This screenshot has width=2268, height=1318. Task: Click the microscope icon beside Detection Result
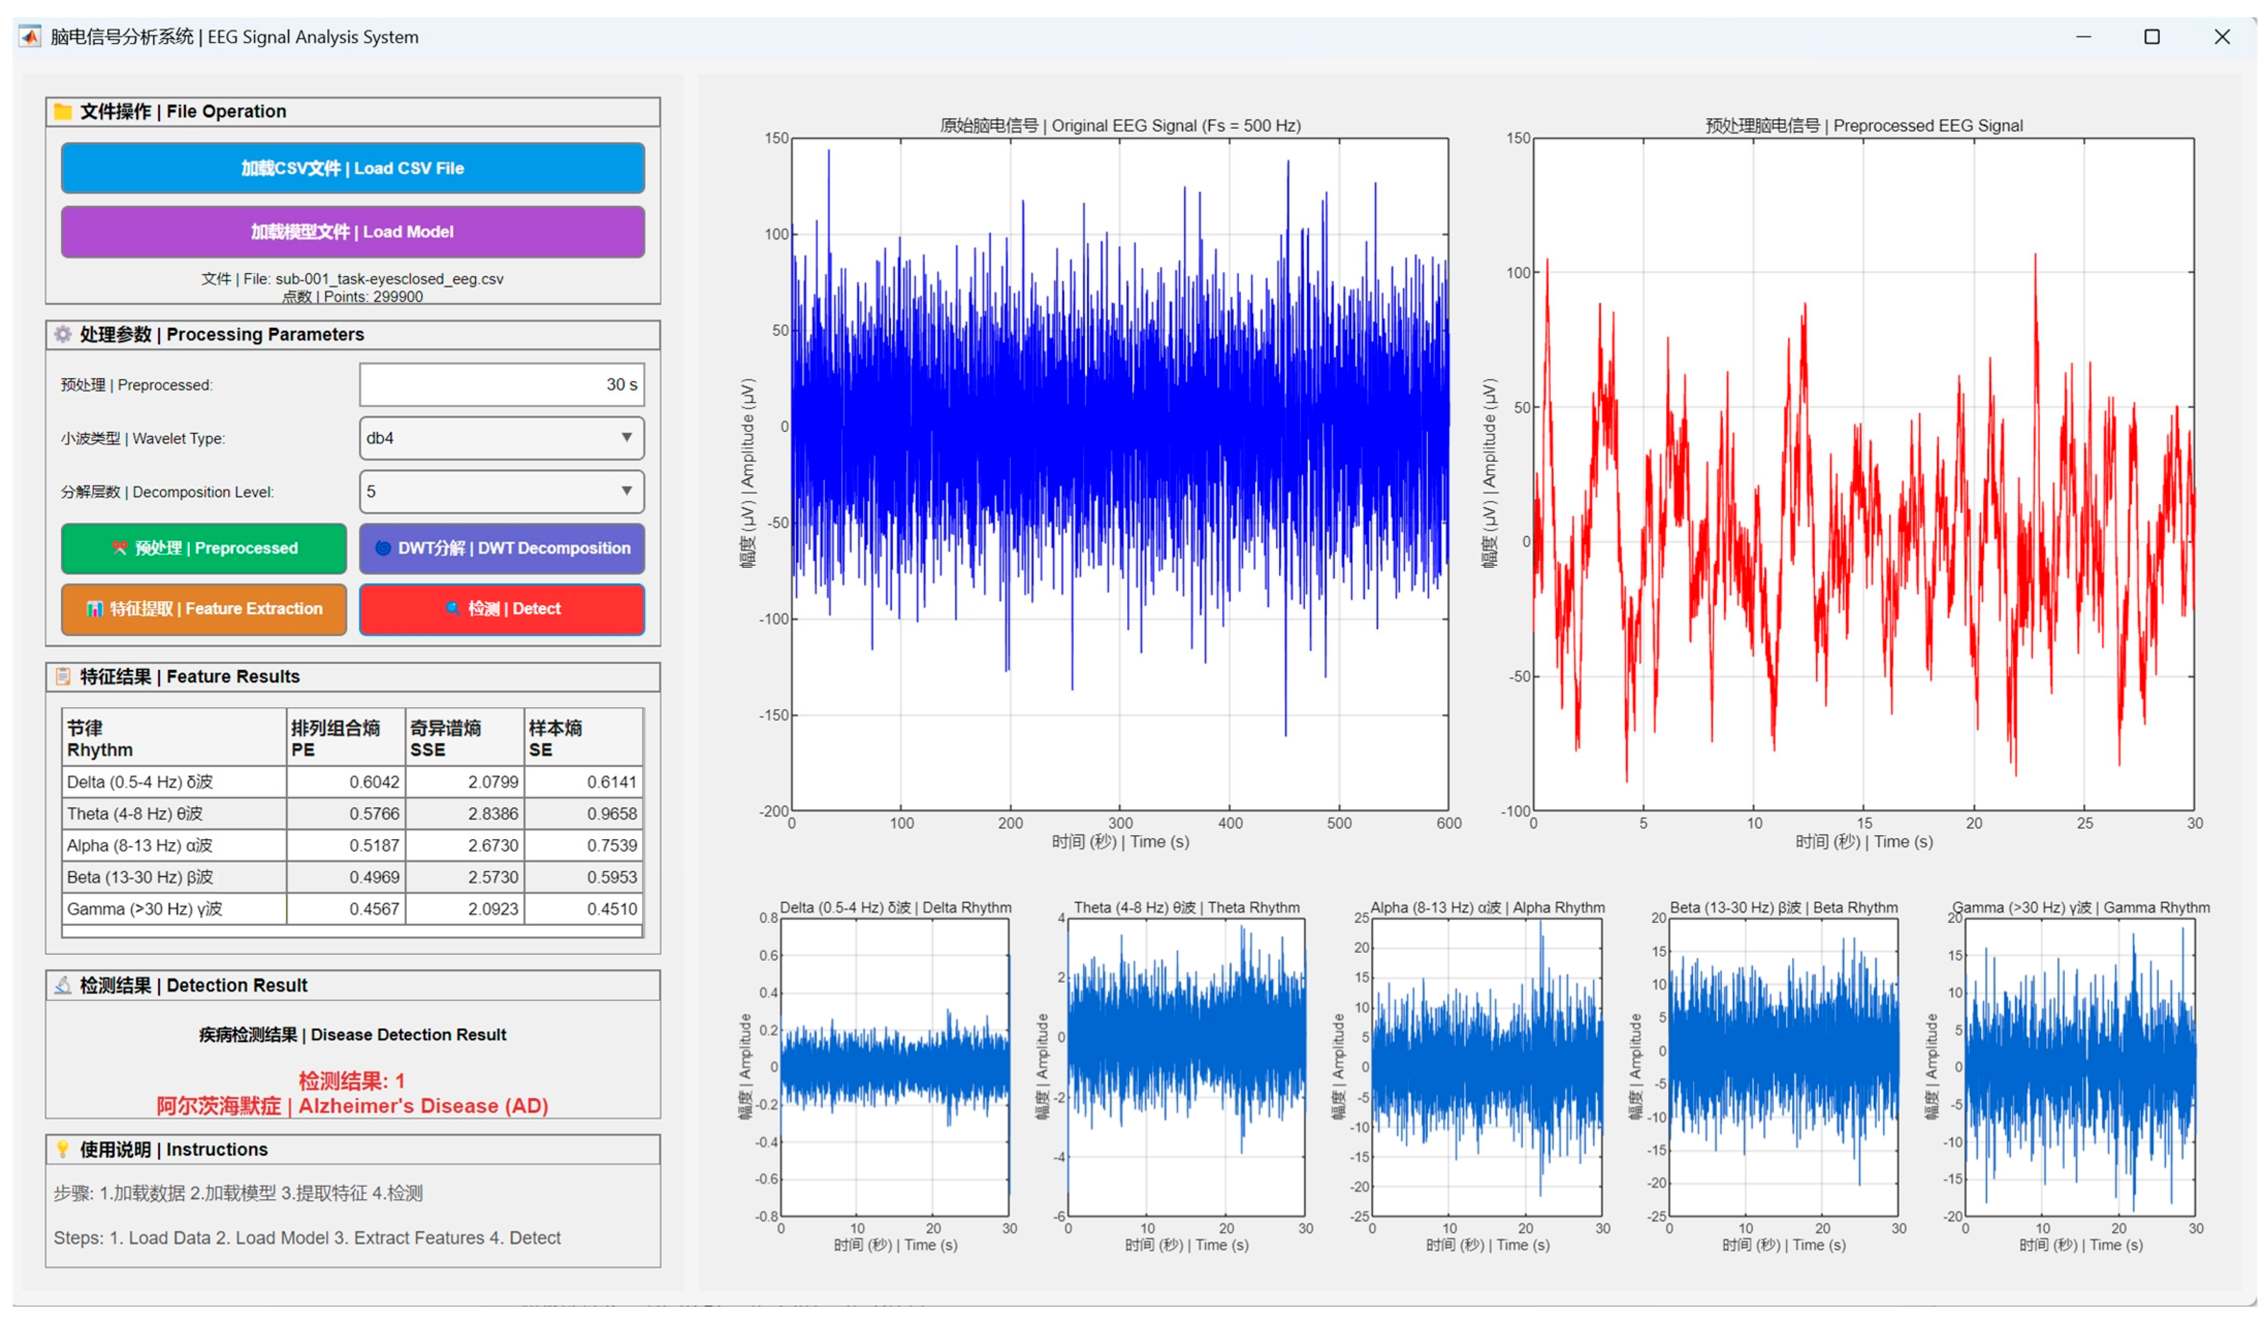[x=62, y=985]
